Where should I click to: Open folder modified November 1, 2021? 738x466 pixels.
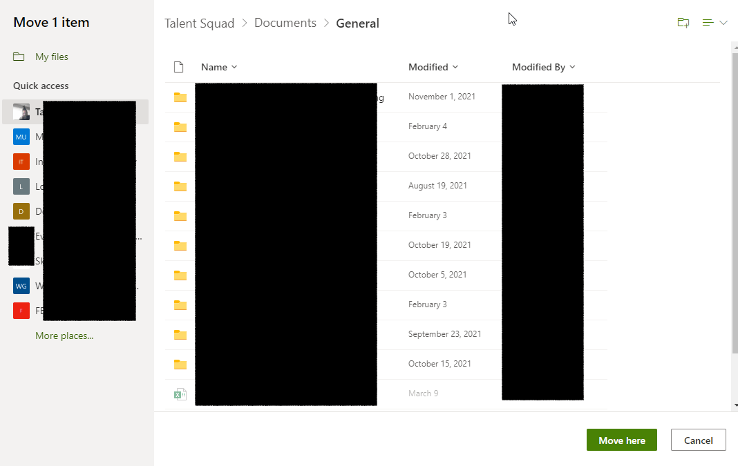click(180, 97)
